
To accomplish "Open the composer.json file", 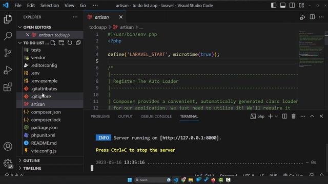I will point(50,112).
